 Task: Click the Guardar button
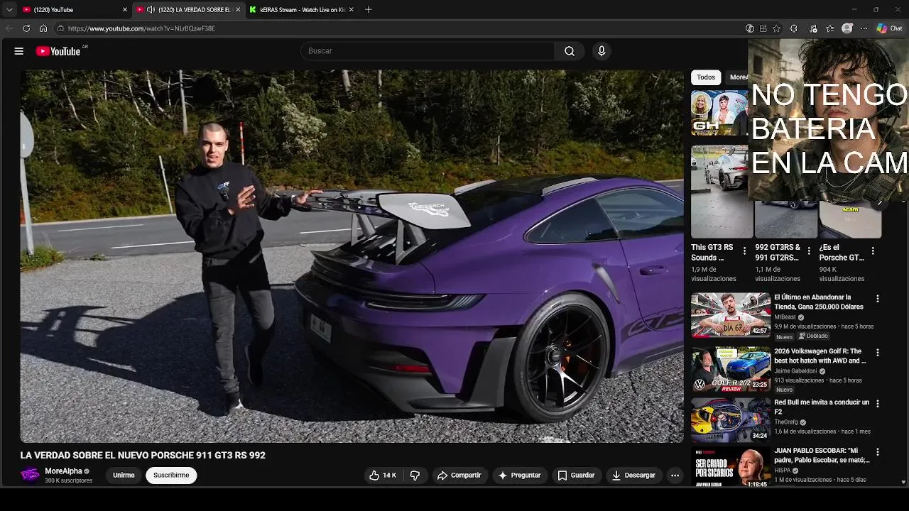(576, 476)
